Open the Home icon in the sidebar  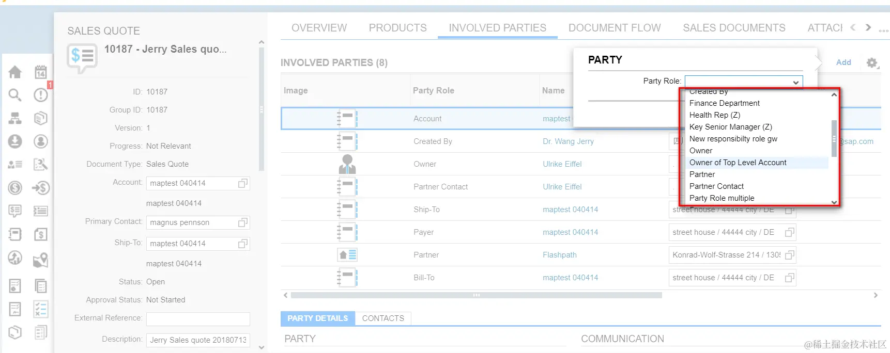coord(15,72)
